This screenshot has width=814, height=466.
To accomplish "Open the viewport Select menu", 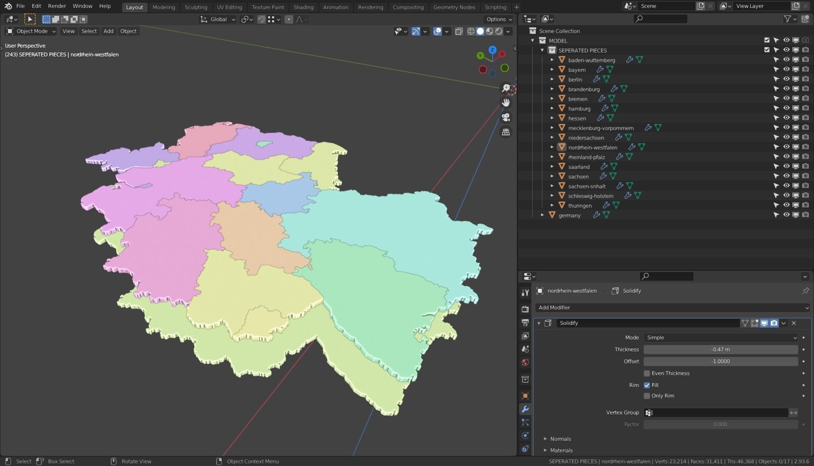I will tap(89, 31).
